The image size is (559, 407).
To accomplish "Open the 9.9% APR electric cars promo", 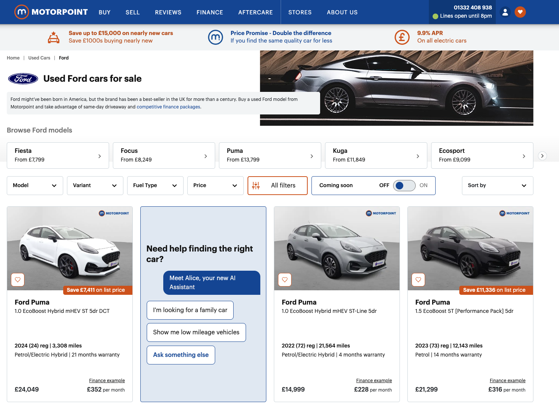I will [x=442, y=37].
